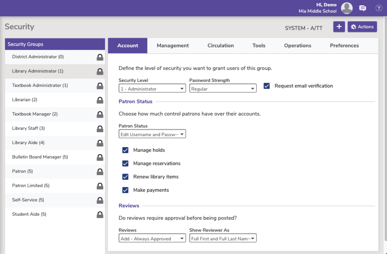387x254 pixels.
Task: Open the user profile avatar
Action: click(x=347, y=8)
